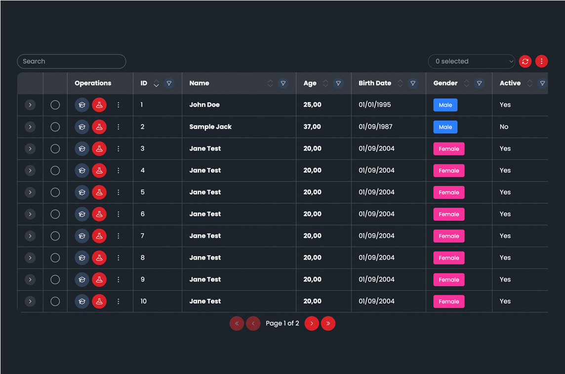Expand the row with ID 7
Image resolution: width=565 pixels, height=374 pixels.
(30, 236)
